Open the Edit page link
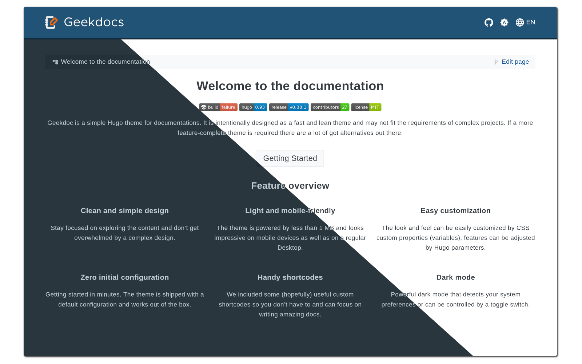Screen dimensions: 582x364 pos(515,62)
